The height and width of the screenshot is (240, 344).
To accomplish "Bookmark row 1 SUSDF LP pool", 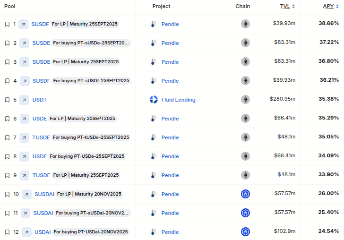I will pyautogui.click(x=7, y=24).
